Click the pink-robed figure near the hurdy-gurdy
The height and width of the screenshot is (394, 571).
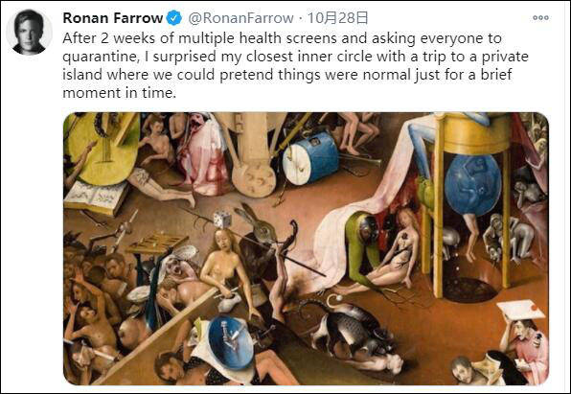point(204,153)
